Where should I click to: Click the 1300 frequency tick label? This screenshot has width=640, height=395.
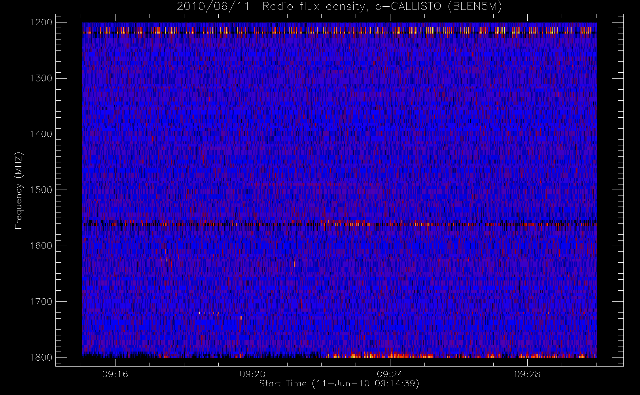41,78
